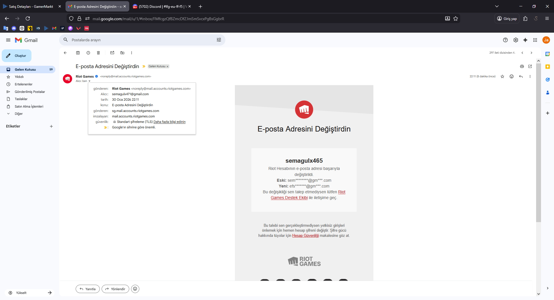Viewport: 554px width, 300px height.
Task: Open more actions in mail toolbar
Action: tap(132, 53)
